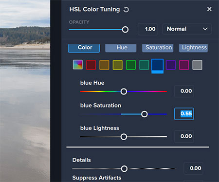This screenshot has height=182, width=219.
Task: Select the yellow color swatch
Action: point(118,65)
